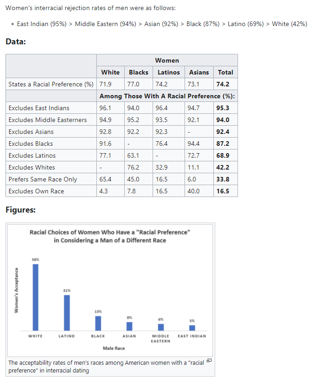Image resolution: width=312 pixels, height=378 pixels.
Task: Click the 'Excludes Own Race' row label
Action: (x=51, y=191)
